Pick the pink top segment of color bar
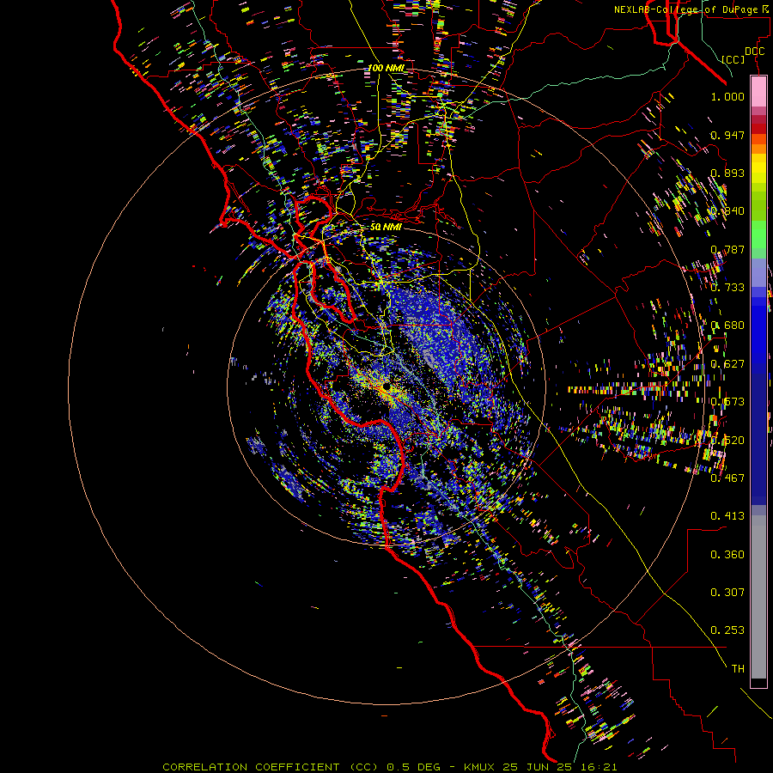 pyautogui.click(x=758, y=91)
